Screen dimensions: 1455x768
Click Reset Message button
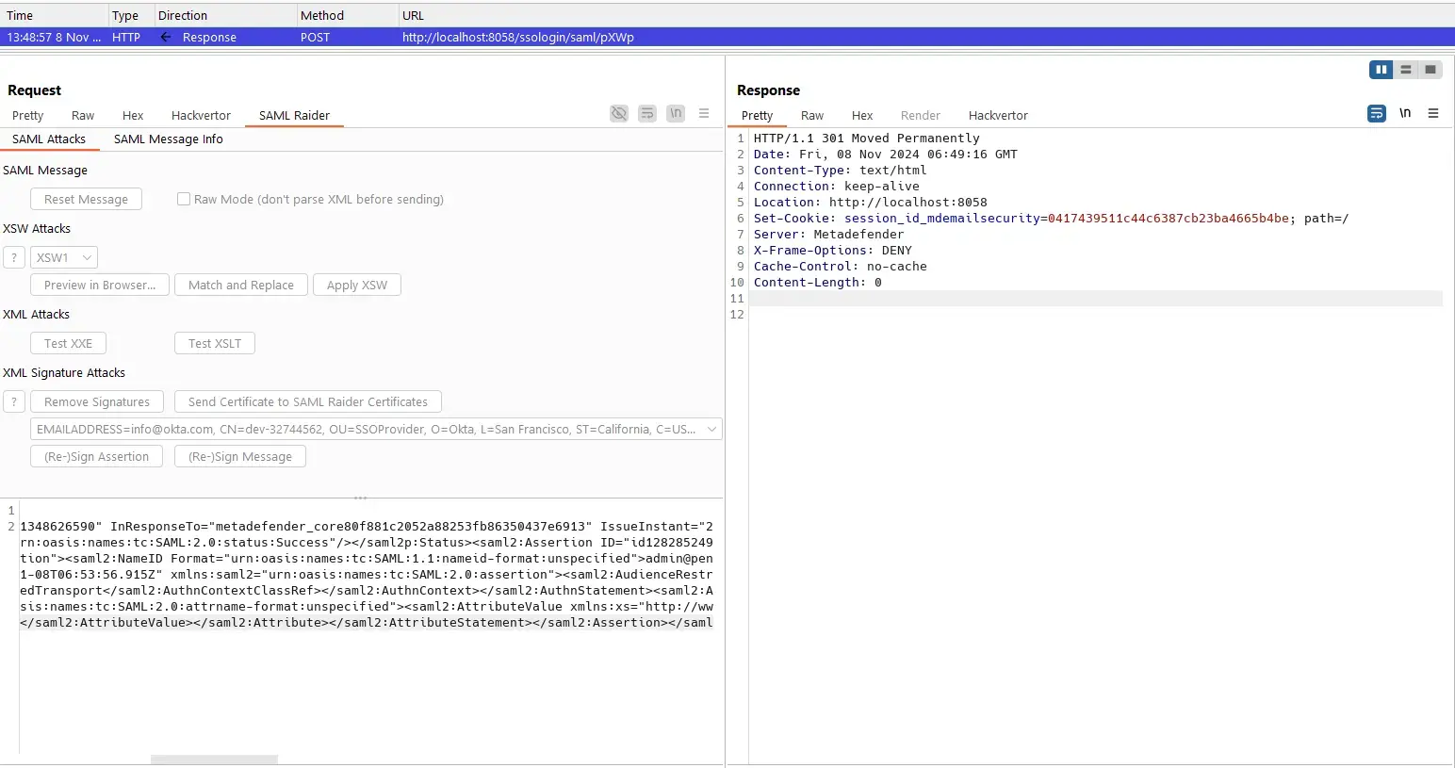(x=86, y=199)
